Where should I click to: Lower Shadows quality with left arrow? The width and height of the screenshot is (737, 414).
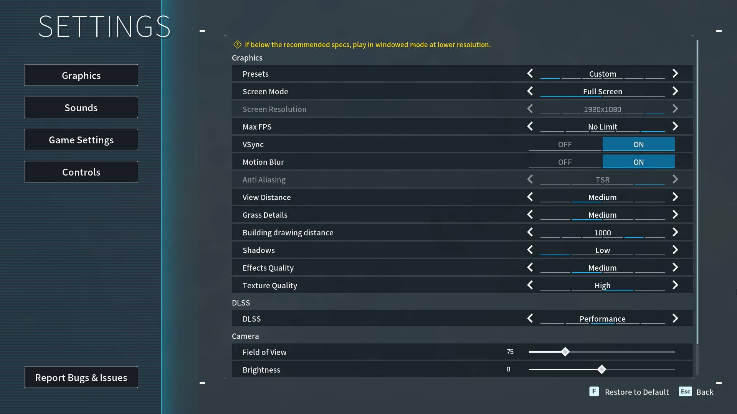(530, 250)
